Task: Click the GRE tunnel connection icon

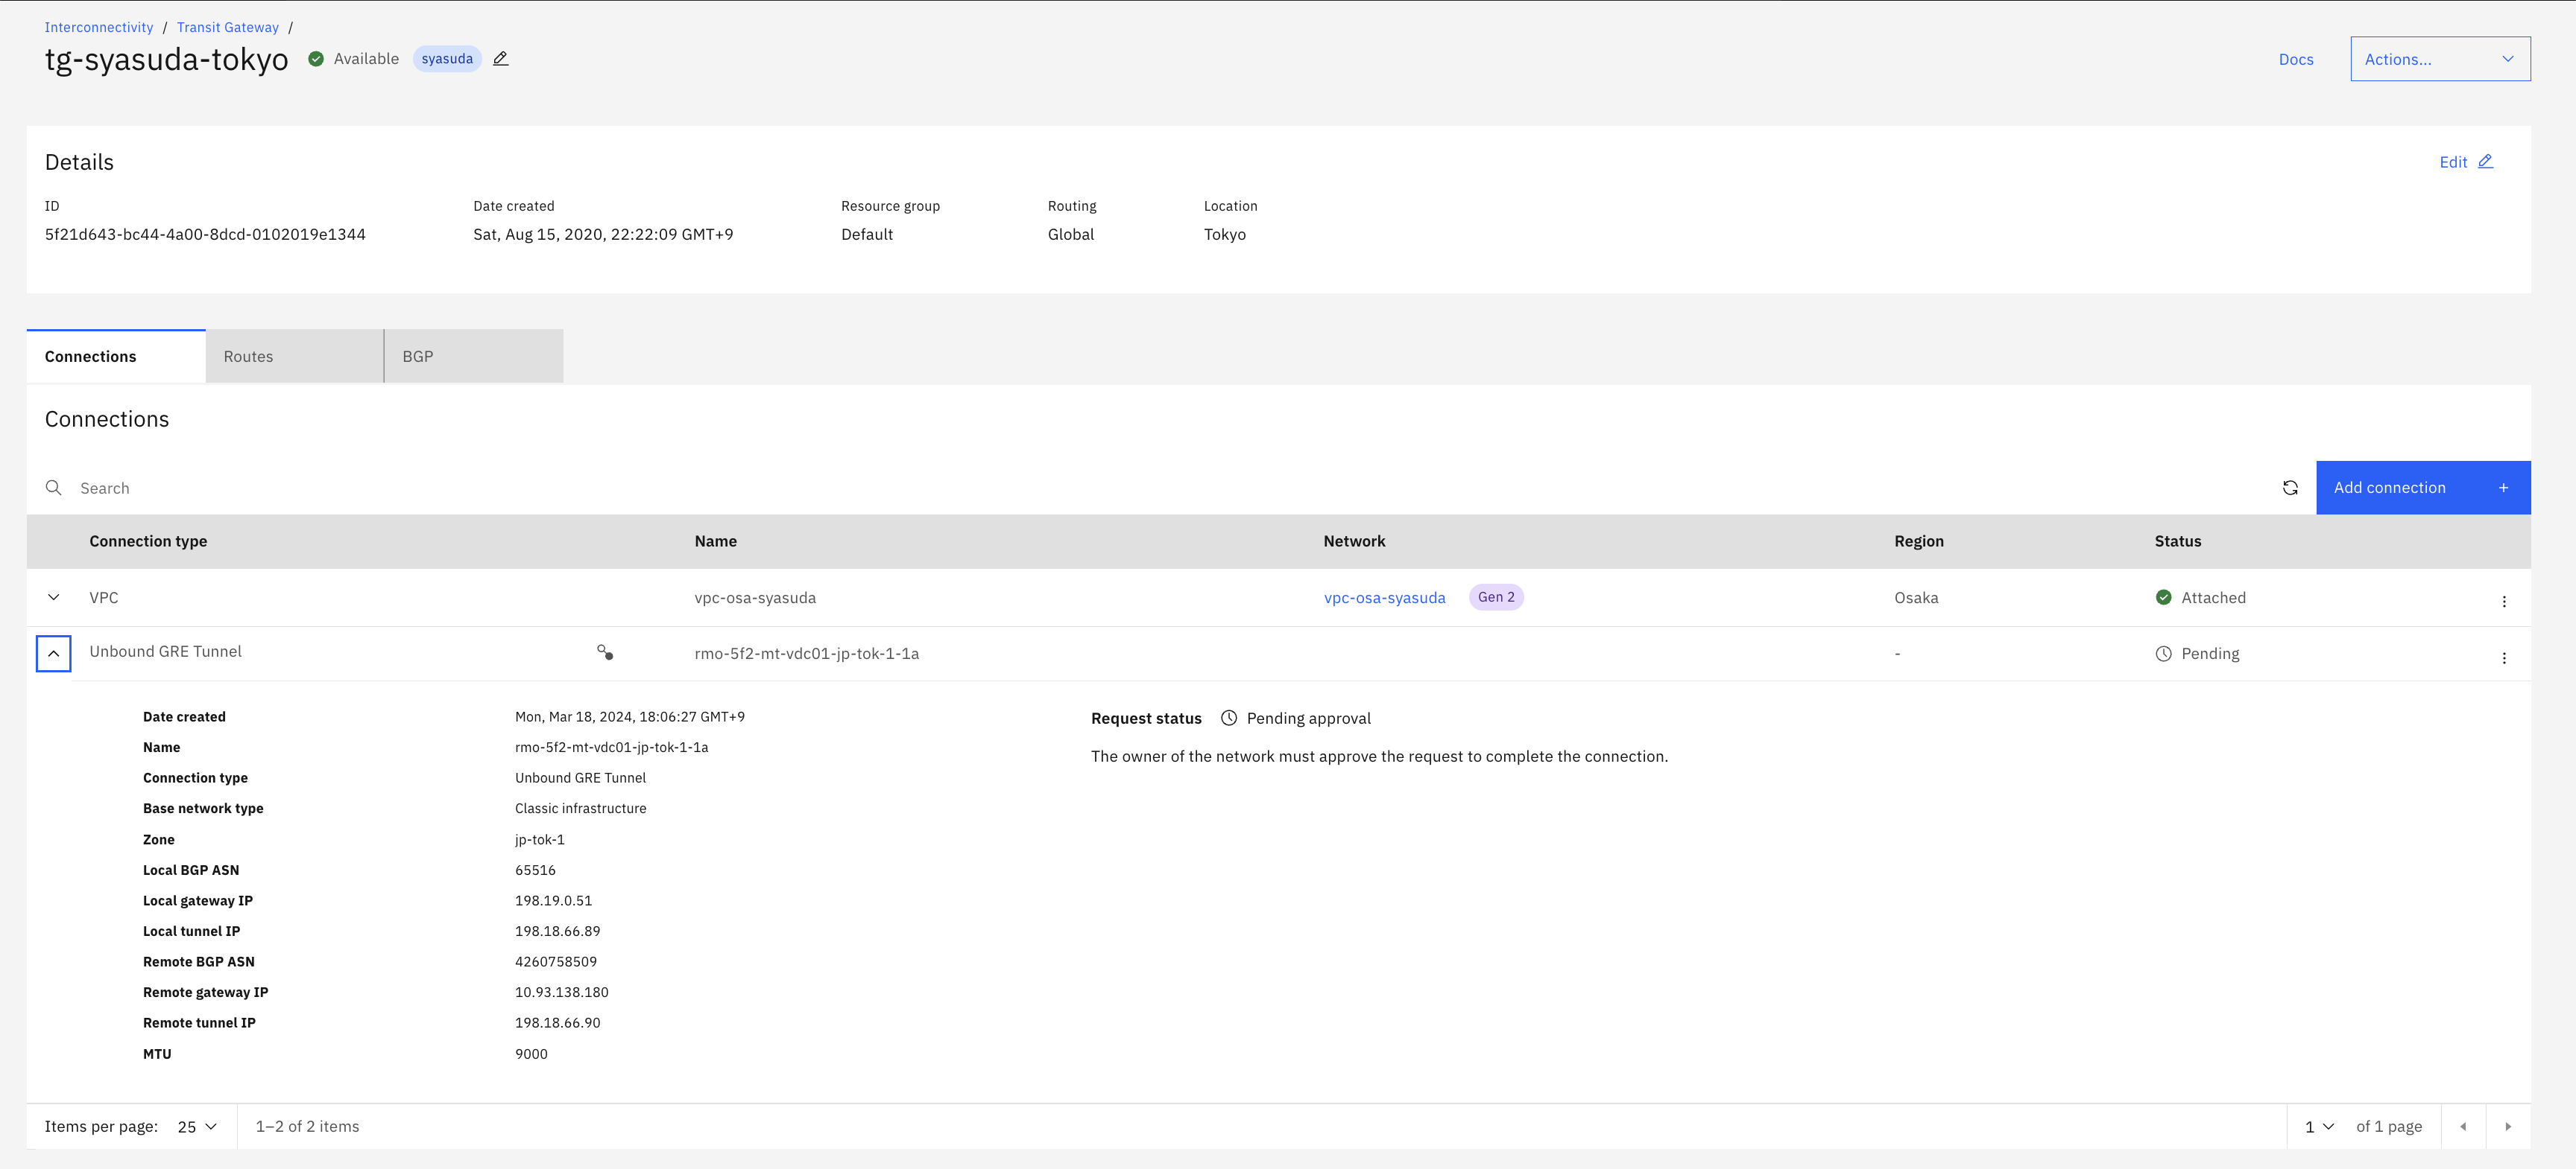Action: tap(605, 652)
